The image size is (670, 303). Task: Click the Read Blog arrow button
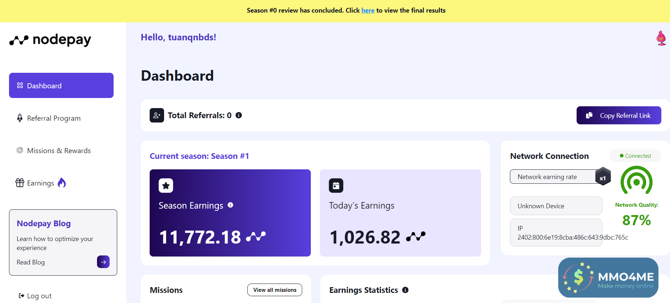click(x=103, y=262)
